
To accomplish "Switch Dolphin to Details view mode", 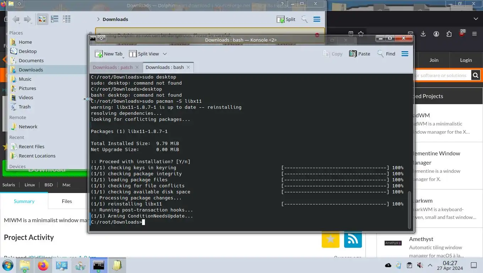I will (66, 19).
